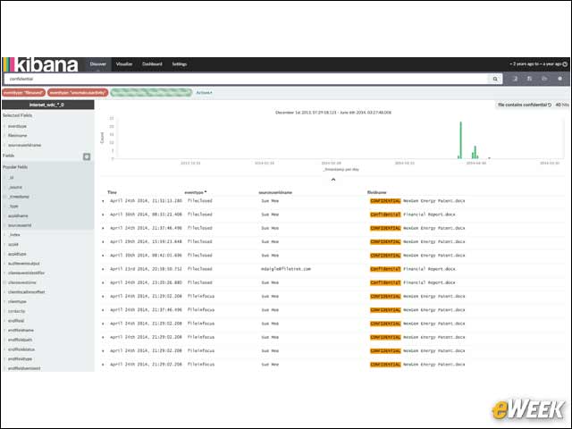Click the gear icon at query bar end
572x429 pixels.
[x=560, y=79]
